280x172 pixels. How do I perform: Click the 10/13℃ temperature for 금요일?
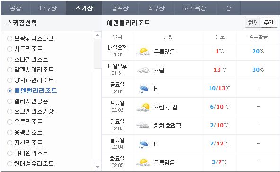click(x=219, y=88)
